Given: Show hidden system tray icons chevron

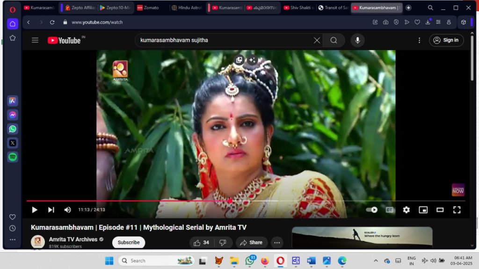Looking at the screenshot, I should tap(376, 261).
